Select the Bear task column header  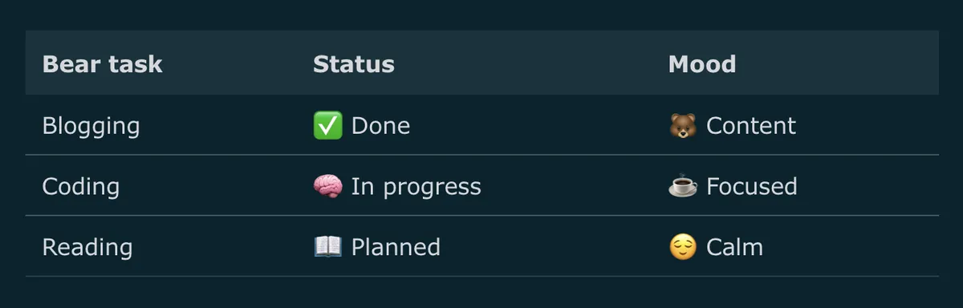(x=102, y=64)
